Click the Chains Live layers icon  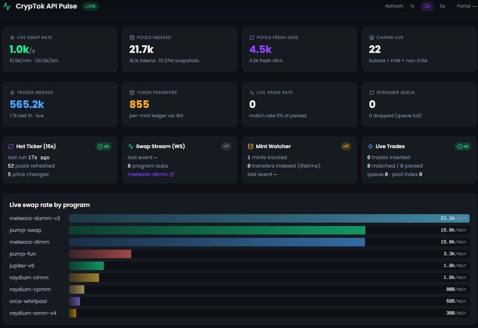coord(372,38)
